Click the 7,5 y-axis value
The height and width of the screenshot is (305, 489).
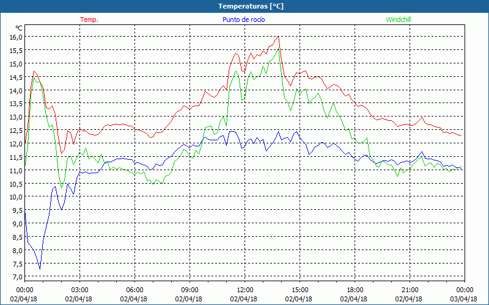[17, 264]
